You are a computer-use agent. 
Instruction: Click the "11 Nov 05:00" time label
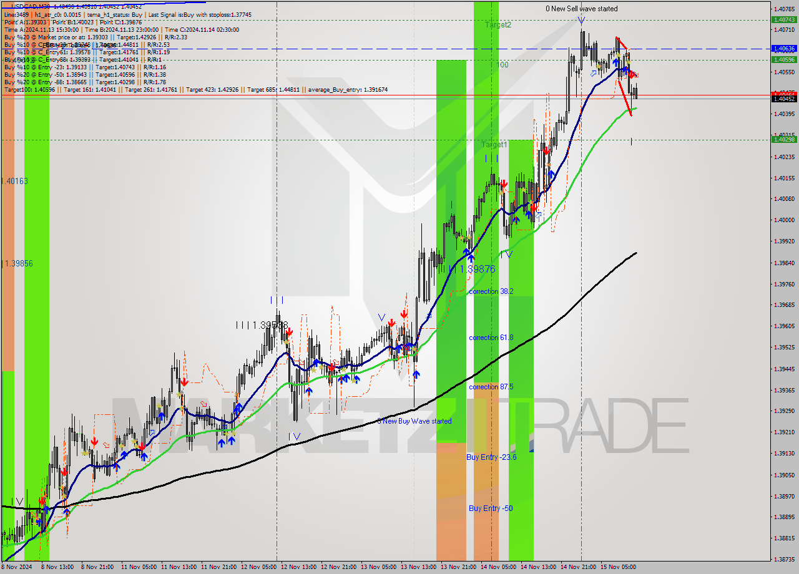tap(139, 567)
